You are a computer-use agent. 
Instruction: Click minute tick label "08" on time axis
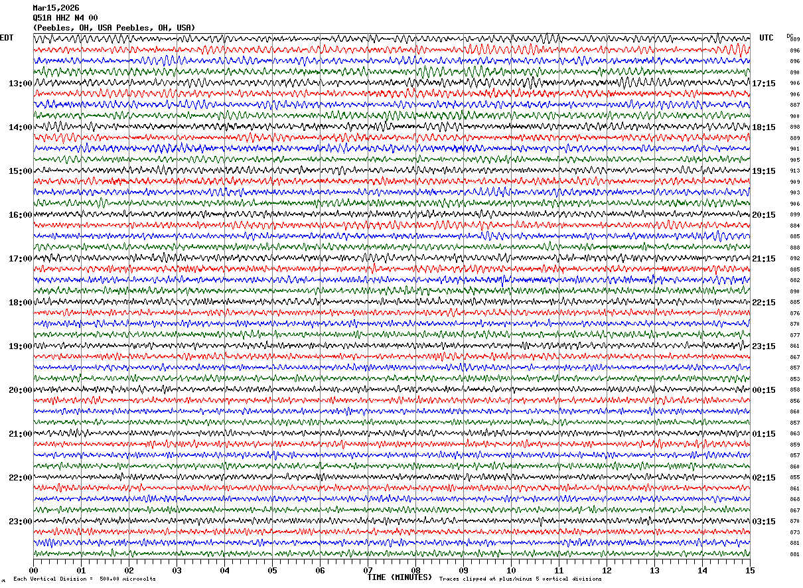pyautogui.click(x=415, y=570)
